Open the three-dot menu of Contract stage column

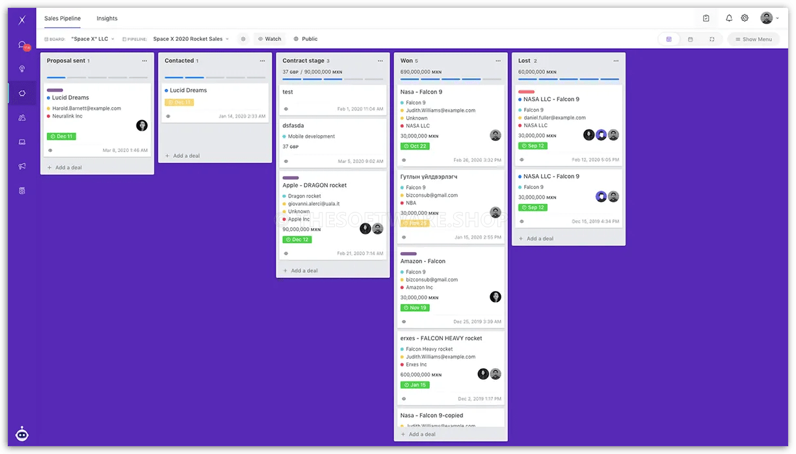click(380, 60)
